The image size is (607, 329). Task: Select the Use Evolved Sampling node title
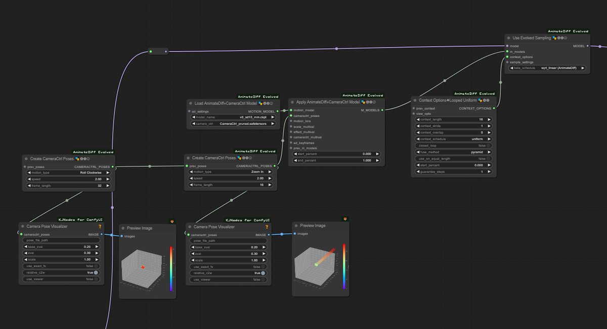531,38
